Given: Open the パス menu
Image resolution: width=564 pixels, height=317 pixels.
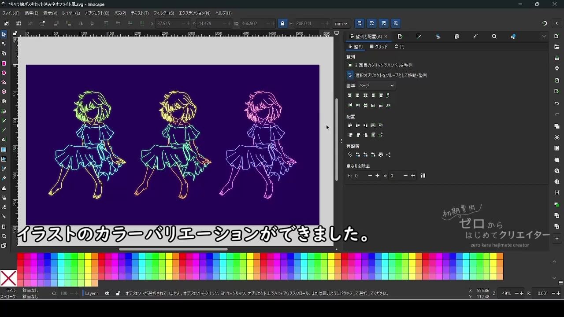Looking at the screenshot, I should click(121, 13).
